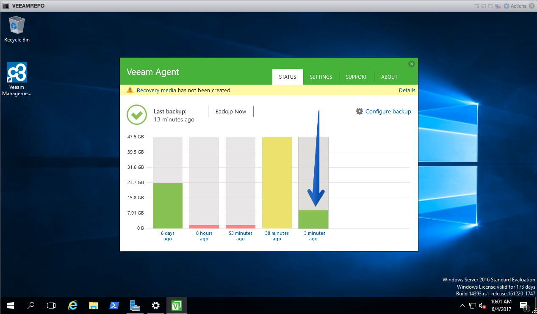The width and height of the screenshot is (537, 314).
Task: Open the Action Center notifications icon
Action: (524, 306)
